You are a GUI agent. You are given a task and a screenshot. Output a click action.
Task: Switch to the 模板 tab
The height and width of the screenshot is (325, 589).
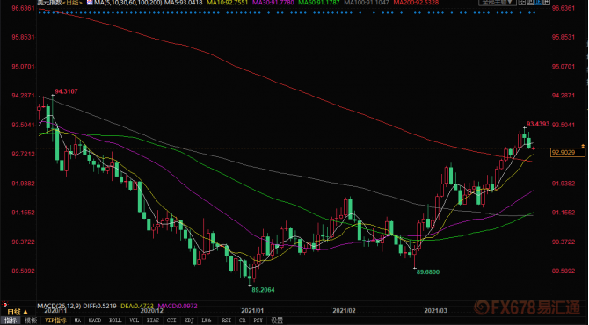31,321
